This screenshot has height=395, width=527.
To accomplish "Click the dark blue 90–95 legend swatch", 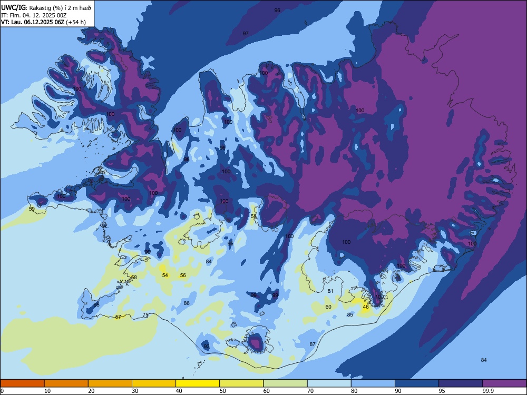I will point(417,383).
